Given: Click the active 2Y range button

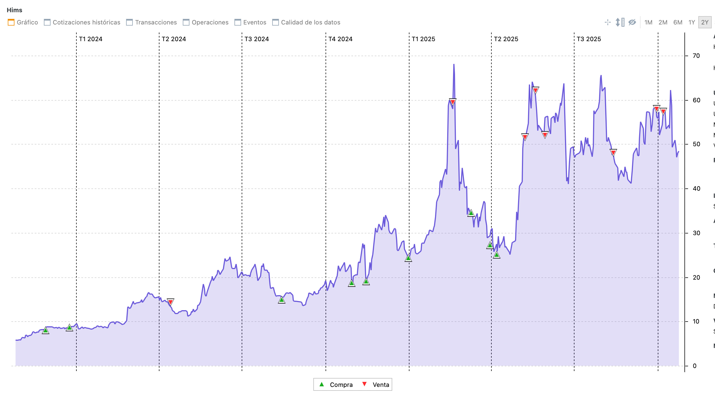Looking at the screenshot, I should click(x=705, y=22).
